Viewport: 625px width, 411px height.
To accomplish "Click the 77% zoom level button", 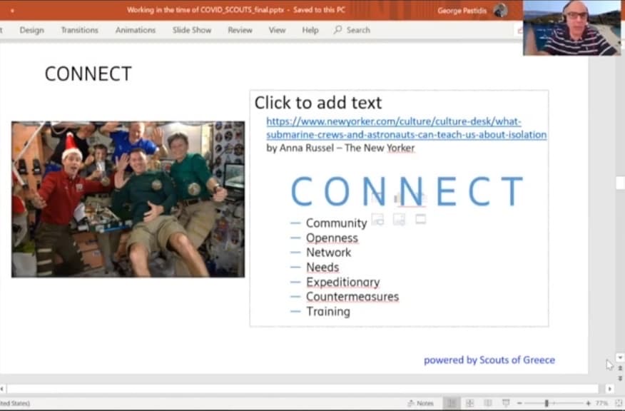I will tap(603, 403).
